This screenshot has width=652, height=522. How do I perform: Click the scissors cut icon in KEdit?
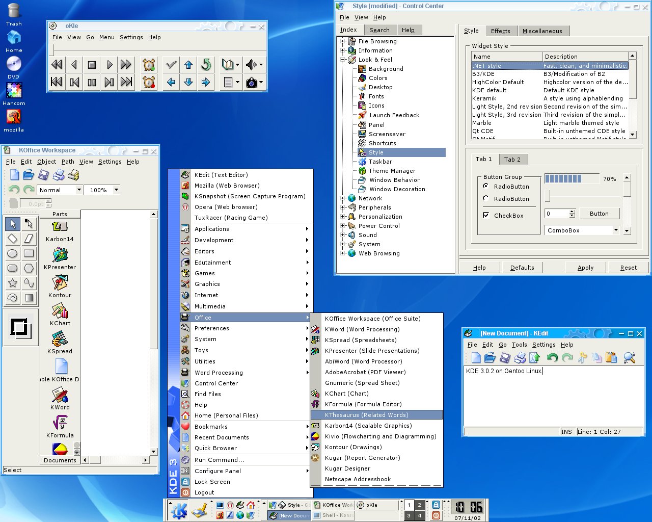[x=582, y=358]
